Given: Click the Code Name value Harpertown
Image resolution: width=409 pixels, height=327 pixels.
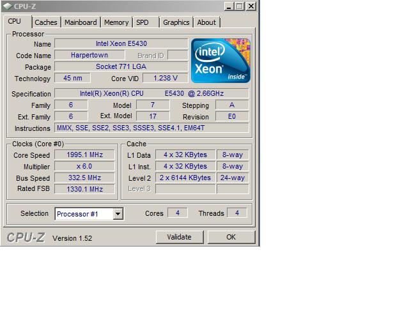Looking at the screenshot, I should 89,55.
